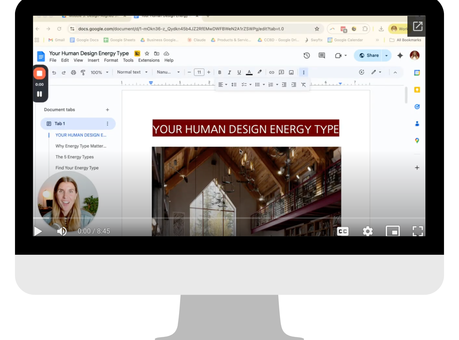Move the document with the folder icon
Image resolution: width=459 pixels, height=340 pixels.
pos(157,54)
